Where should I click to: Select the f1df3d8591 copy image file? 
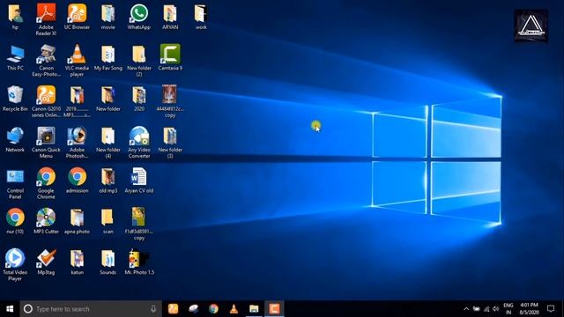[139, 225]
